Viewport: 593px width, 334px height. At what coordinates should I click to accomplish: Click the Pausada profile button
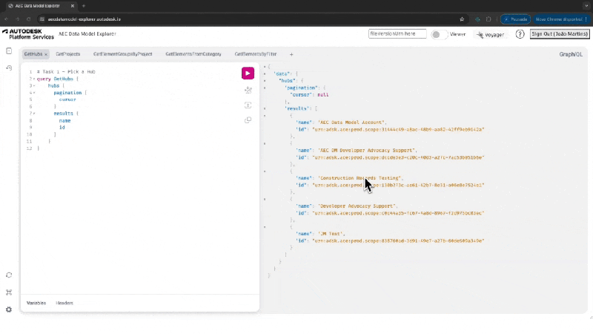[x=515, y=19]
